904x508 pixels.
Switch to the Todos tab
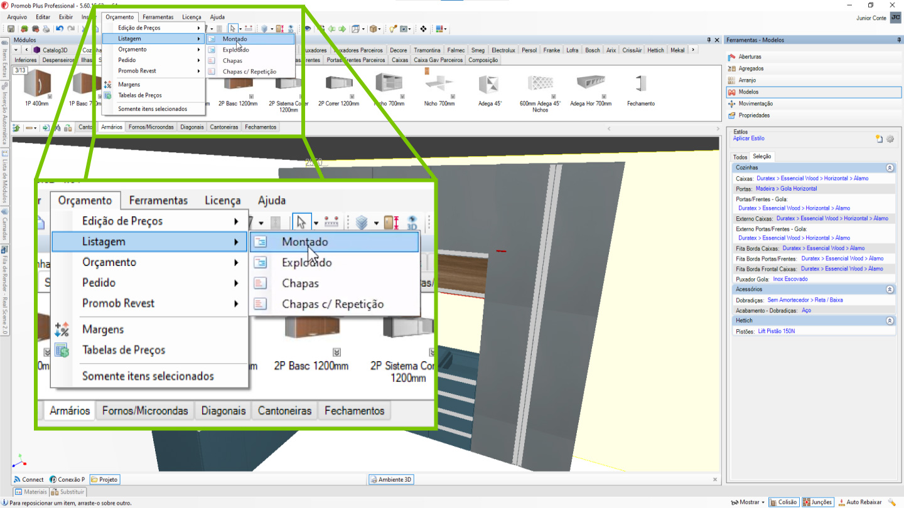pyautogui.click(x=740, y=157)
